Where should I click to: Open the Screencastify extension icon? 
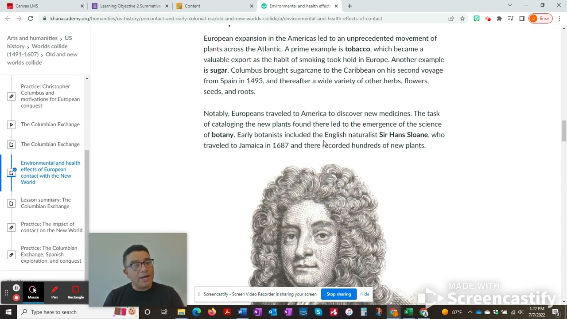488,18
